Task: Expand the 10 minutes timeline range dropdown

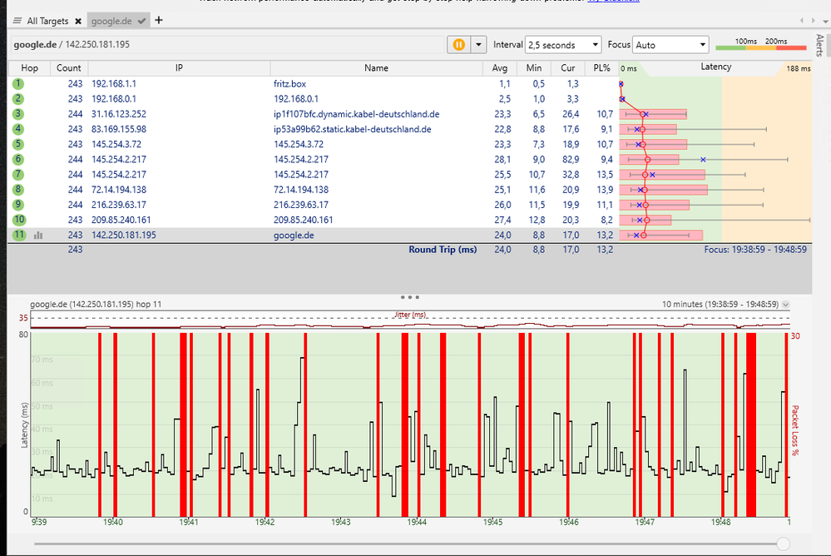Action: pos(785,305)
